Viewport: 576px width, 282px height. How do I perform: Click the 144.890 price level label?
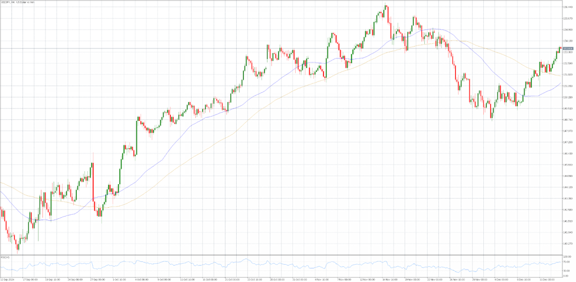[567, 176]
